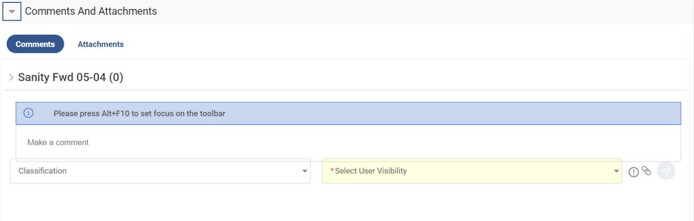Click the exclamation mark importance icon
Viewport: 694px width, 221px height.
pos(633,172)
